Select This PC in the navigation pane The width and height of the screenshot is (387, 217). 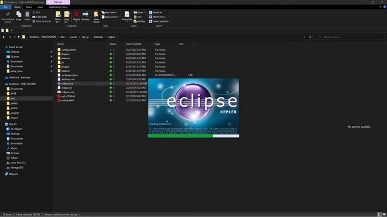[13, 124]
